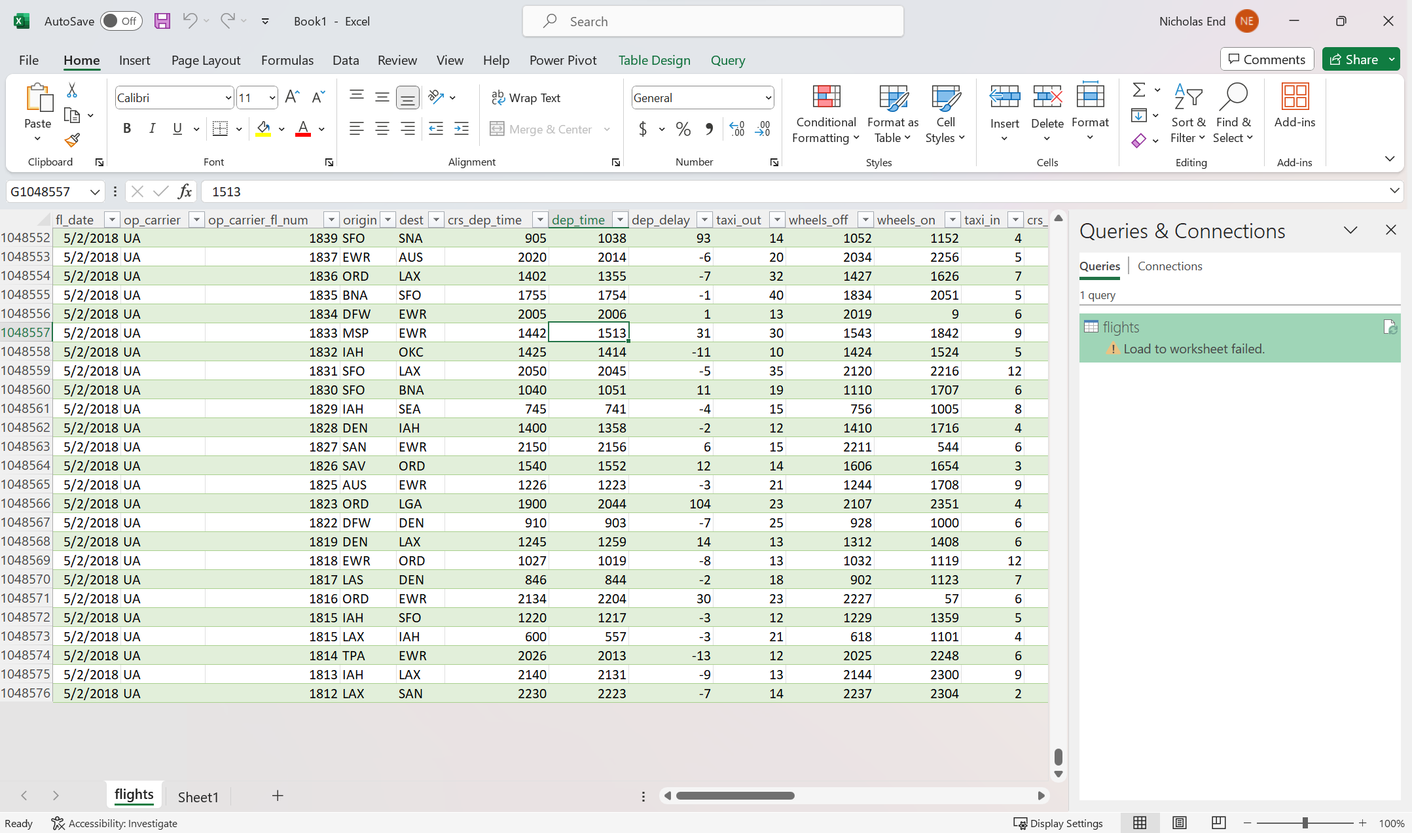Click the Save floppy disk icon
This screenshot has height=833, width=1412.
tap(162, 21)
